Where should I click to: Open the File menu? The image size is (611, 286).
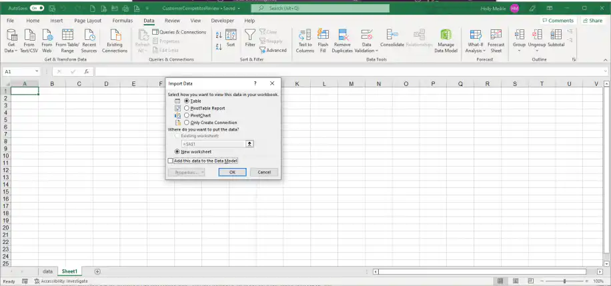click(x=11, y=21)
